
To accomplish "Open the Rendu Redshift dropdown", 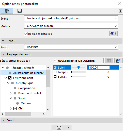I will 71,47.
